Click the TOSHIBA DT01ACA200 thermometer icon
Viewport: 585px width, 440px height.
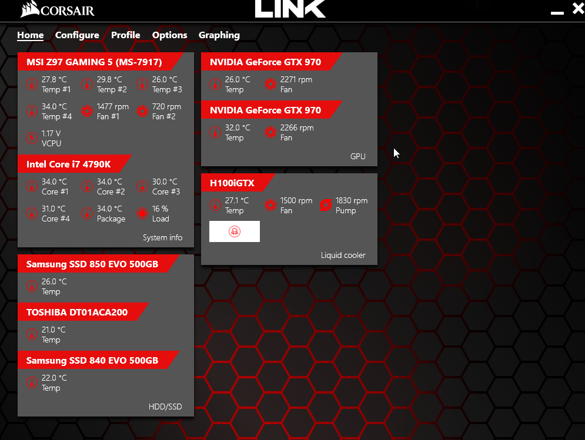coord(32,334)
